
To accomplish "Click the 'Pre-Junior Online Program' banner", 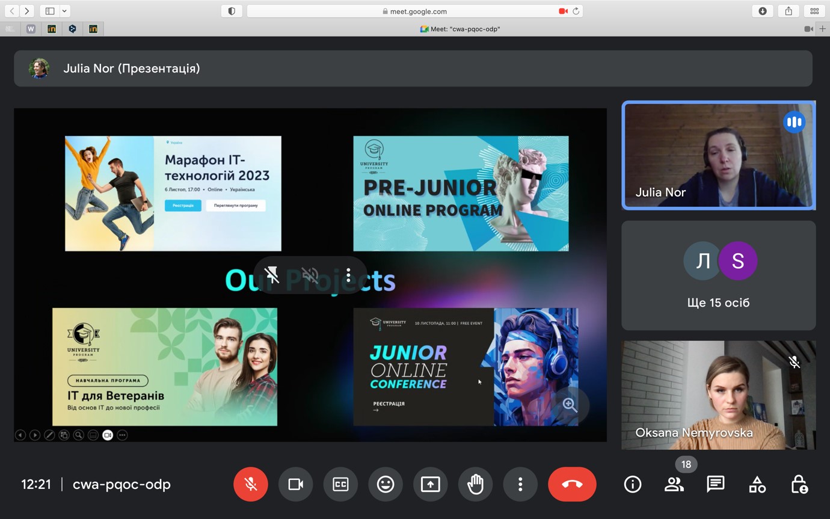I will 461,194.
